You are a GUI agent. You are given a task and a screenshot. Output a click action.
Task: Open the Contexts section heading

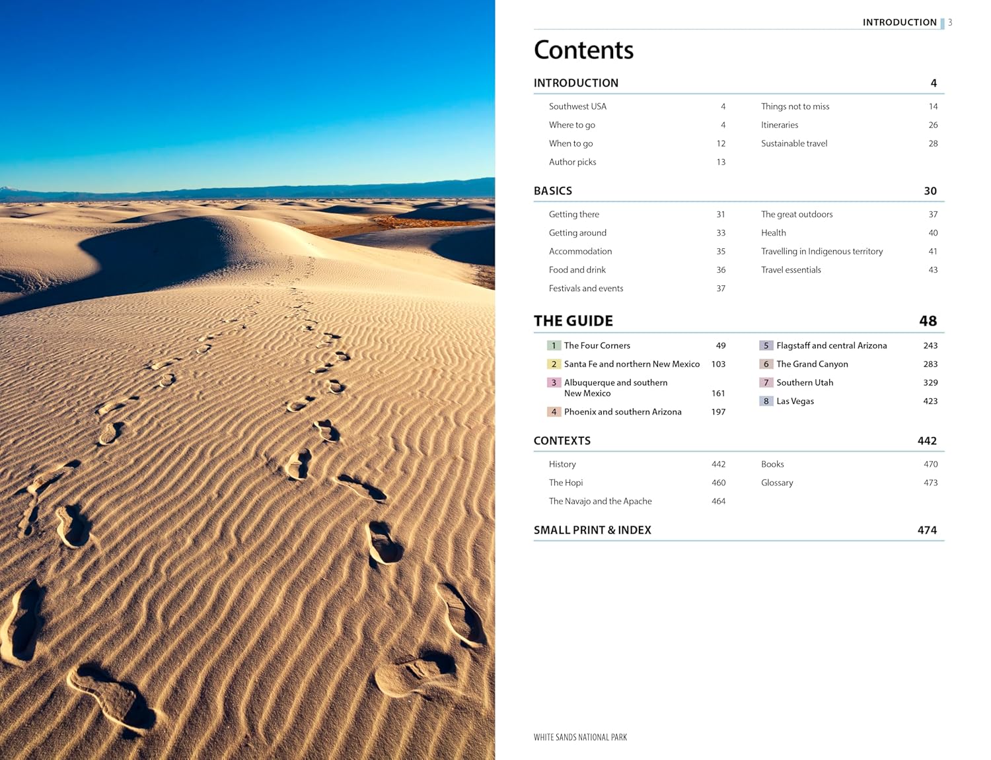tap(562, 441)
